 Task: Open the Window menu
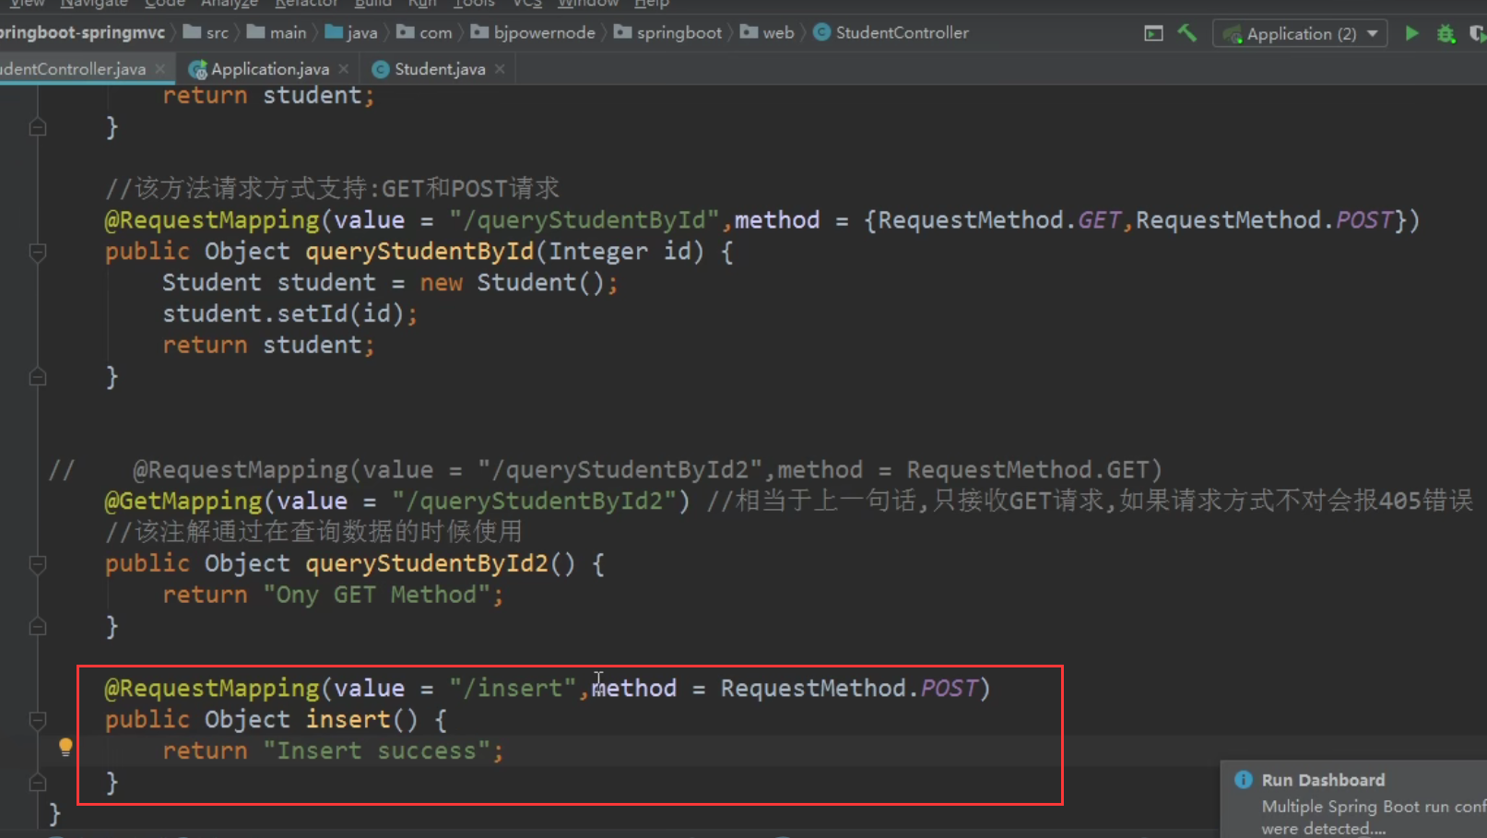click(x=587, y=4)
